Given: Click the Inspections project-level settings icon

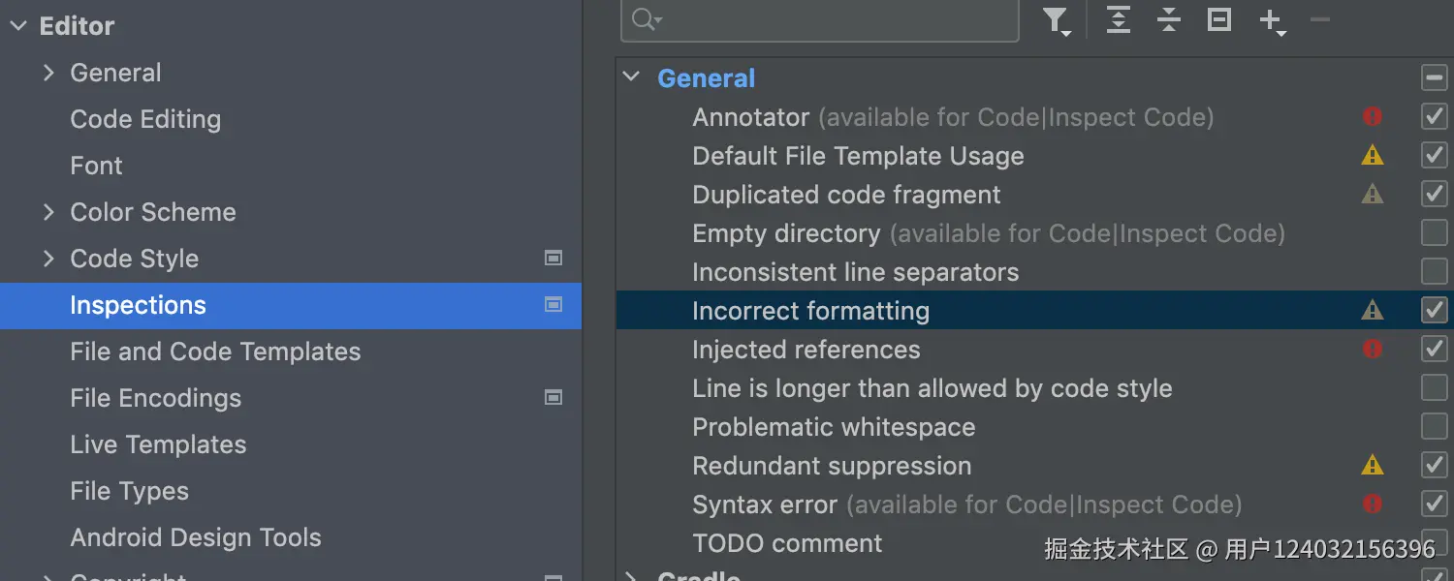Looking at the screenshot, I should click(x=553, y=305).
